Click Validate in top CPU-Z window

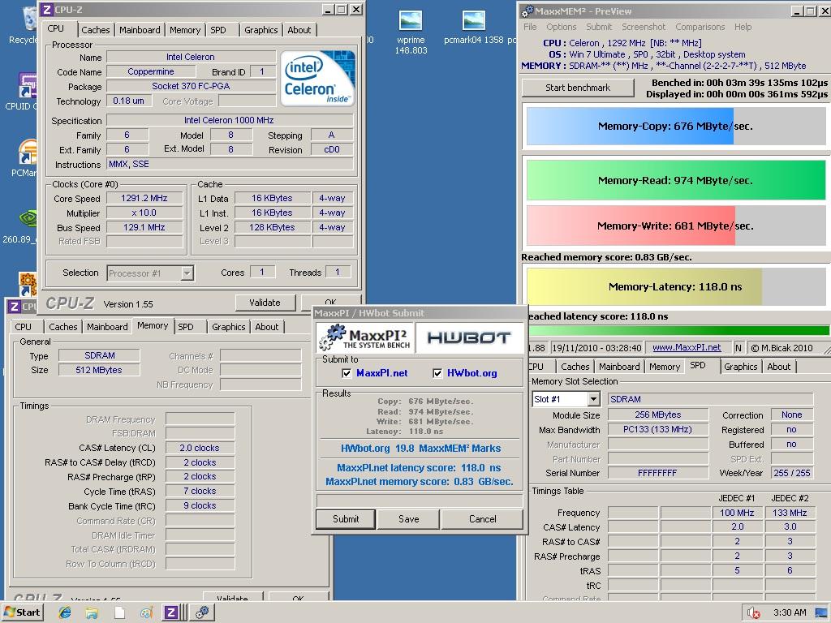pyautogui.click(x=265, y=303)
